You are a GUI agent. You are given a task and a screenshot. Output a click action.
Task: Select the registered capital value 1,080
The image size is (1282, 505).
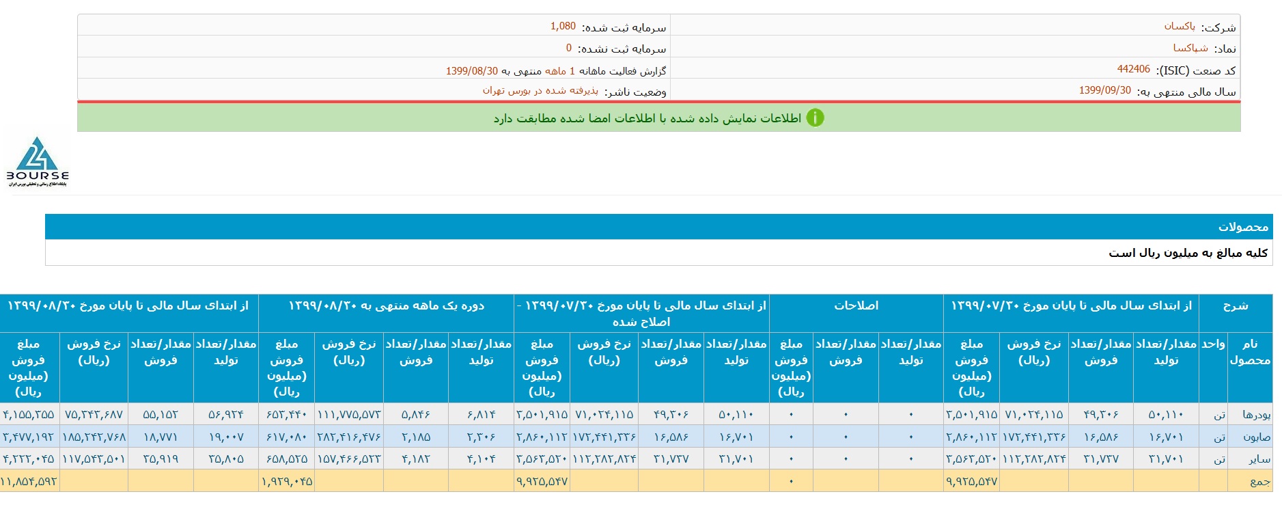[x=563, y=26]
